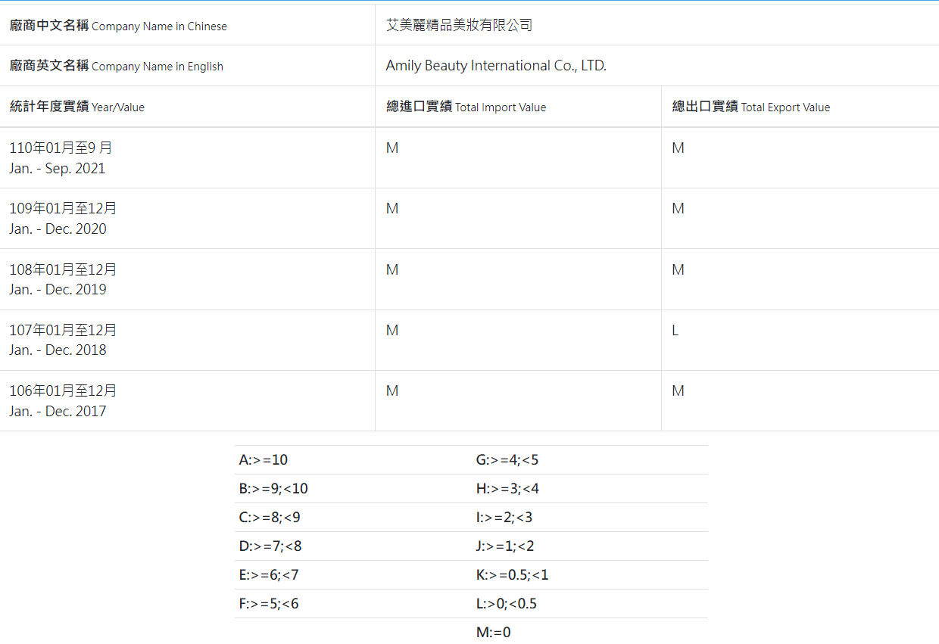Click the Year/Value column header

(x=77, y=107)
